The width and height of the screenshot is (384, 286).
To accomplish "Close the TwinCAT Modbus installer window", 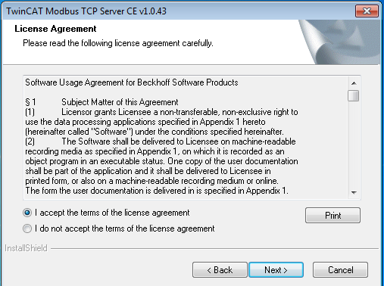I will coord(367,11).
